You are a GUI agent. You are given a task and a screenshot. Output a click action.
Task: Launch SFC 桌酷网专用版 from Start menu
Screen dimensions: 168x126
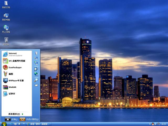16,61
